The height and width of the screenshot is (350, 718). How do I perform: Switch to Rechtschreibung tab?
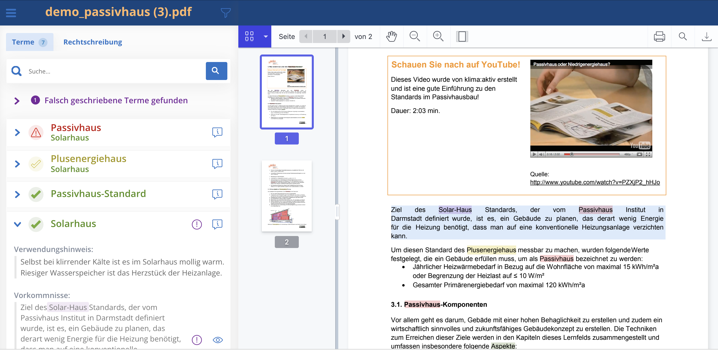point(92,42)
